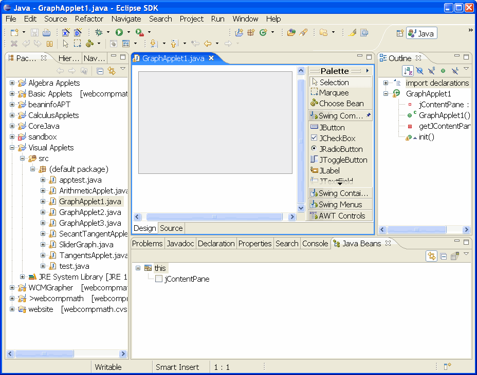The width and height of the screenshot is (477, 375).
Task: Click the Previous Annotation up-arrow icon
Action: (x=174, y=44)
